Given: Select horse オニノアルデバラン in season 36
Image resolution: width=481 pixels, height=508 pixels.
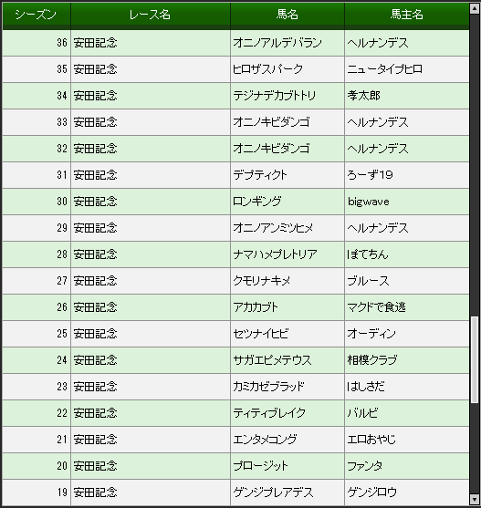Looking at the screenshot, I should coord(277,43).
